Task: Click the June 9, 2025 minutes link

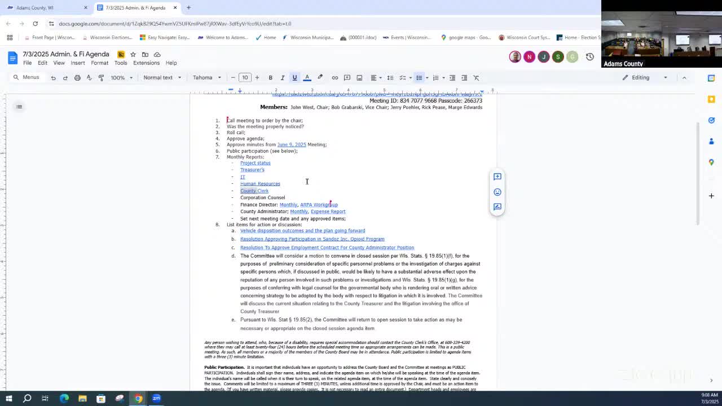Action: pos(291,145)
